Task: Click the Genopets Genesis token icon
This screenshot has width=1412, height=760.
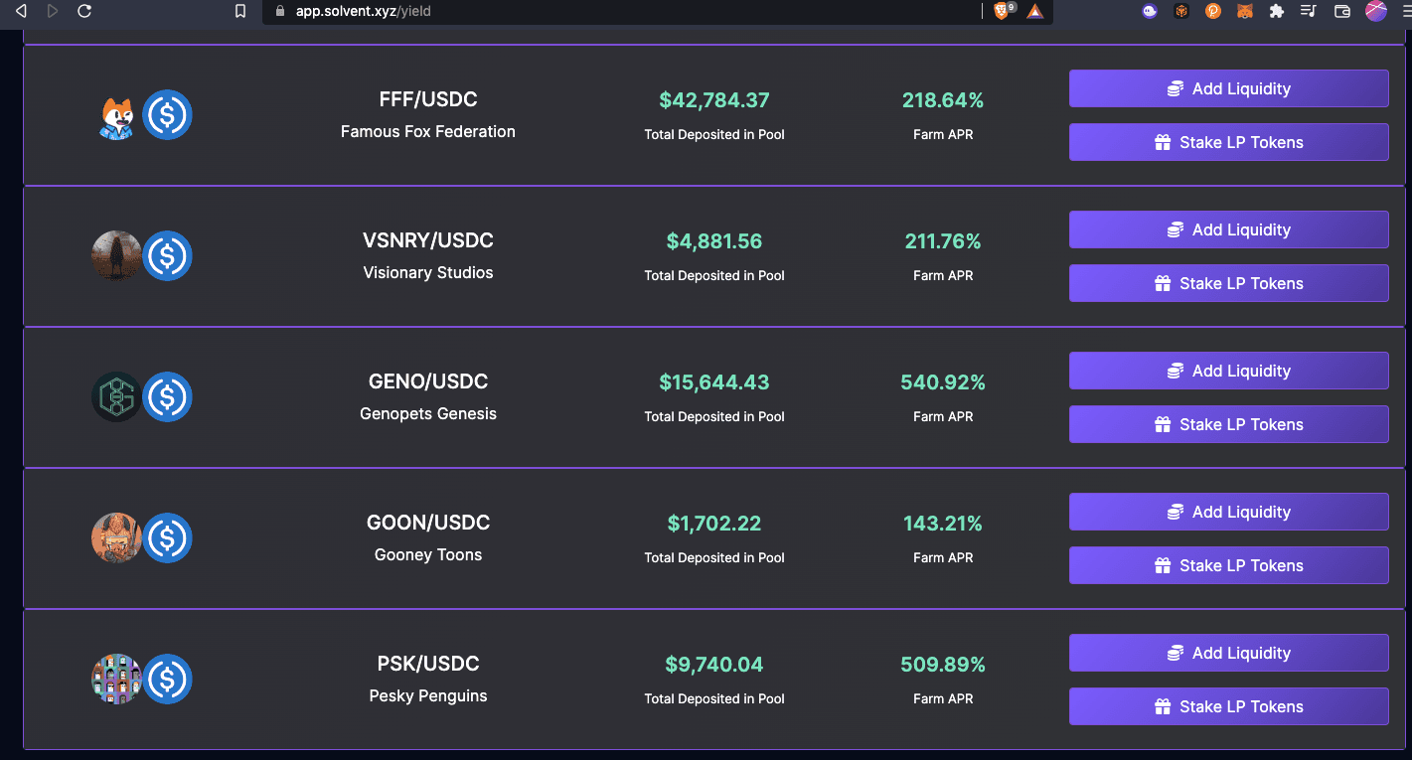Action: pos(115,397)
